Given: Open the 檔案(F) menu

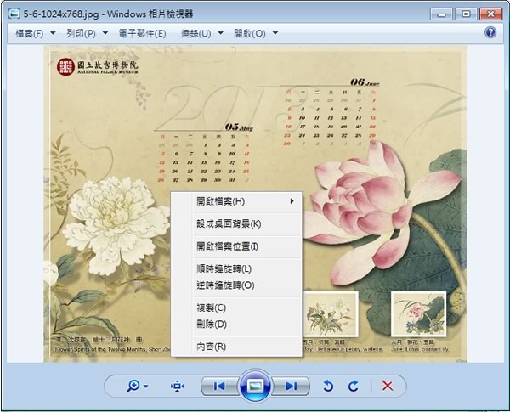Looking at the screenshot, I should 29,33.
